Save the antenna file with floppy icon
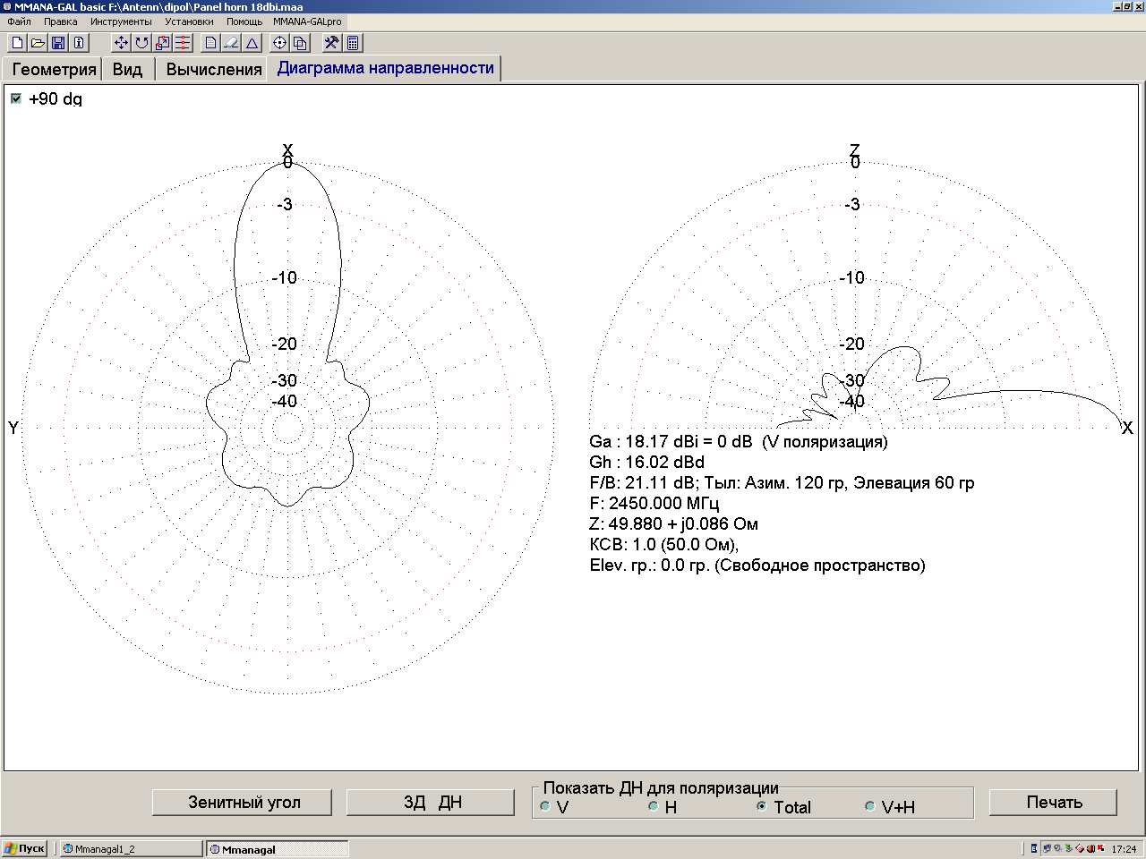Image resolution: width=1146 pixels, height=859 pixels. pyautogui.click(x=58, y=43)
